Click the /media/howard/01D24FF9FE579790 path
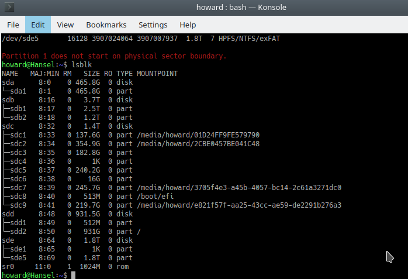The height and width of the screenshot is (279, 408). (x=198, y=135)
